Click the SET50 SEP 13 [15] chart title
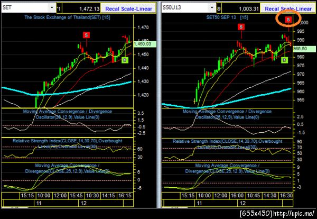317x219 pixels. pos(227,17)
